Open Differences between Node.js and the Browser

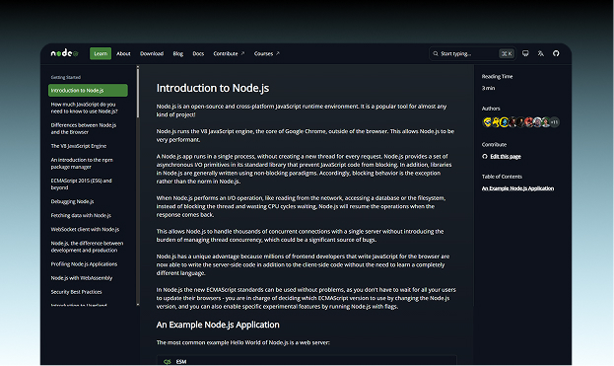pyautogui.click(x=84, y=128)
